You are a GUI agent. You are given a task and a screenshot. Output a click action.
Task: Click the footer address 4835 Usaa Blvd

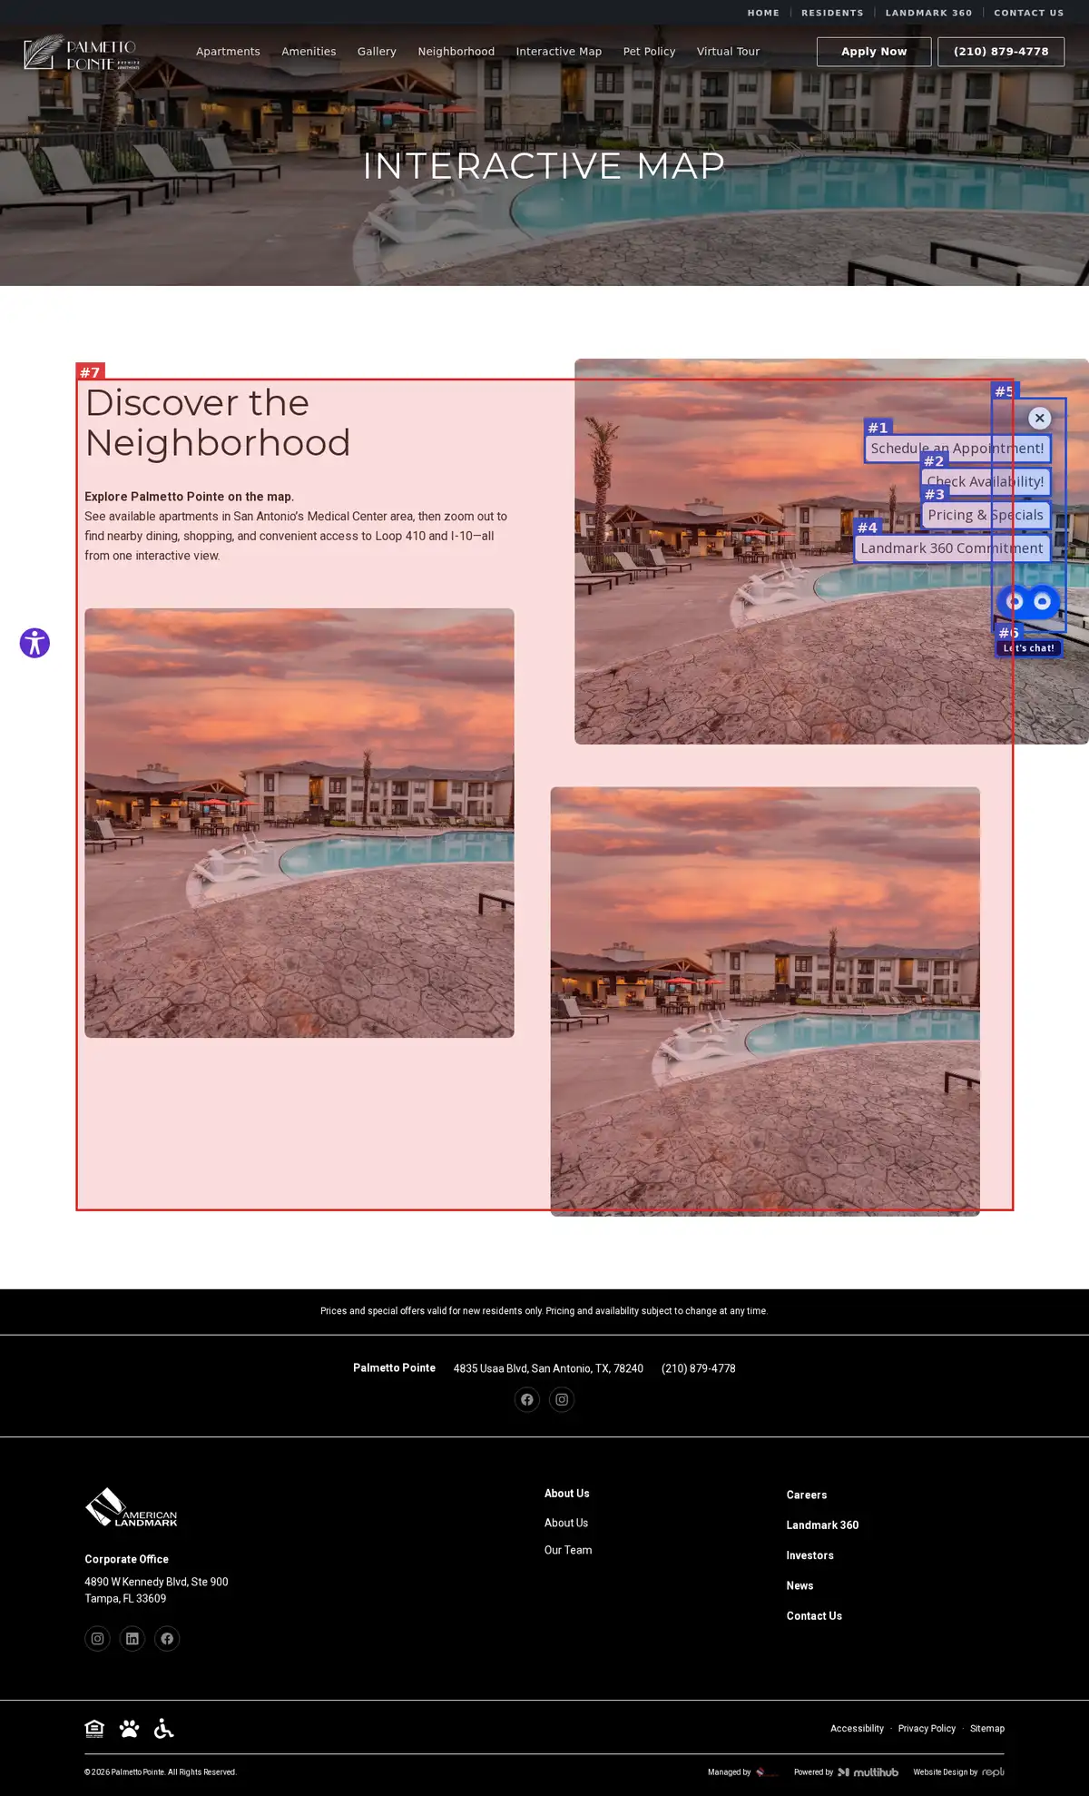[548, 1368]
